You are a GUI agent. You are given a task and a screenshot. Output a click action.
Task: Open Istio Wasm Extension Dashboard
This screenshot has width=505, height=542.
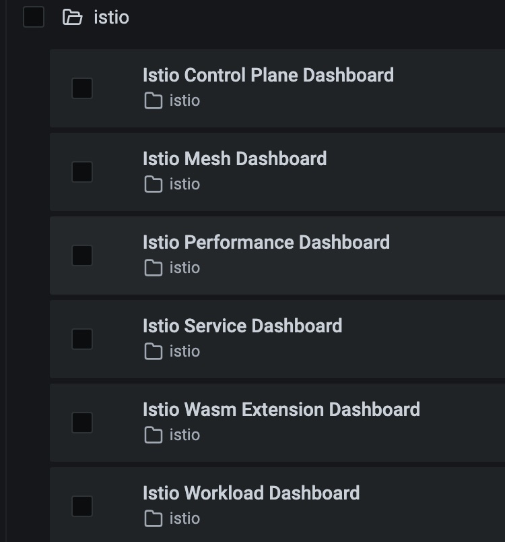[x=281, y=409]
